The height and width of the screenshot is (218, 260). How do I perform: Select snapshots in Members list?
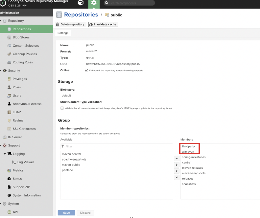tap(189, 184)
